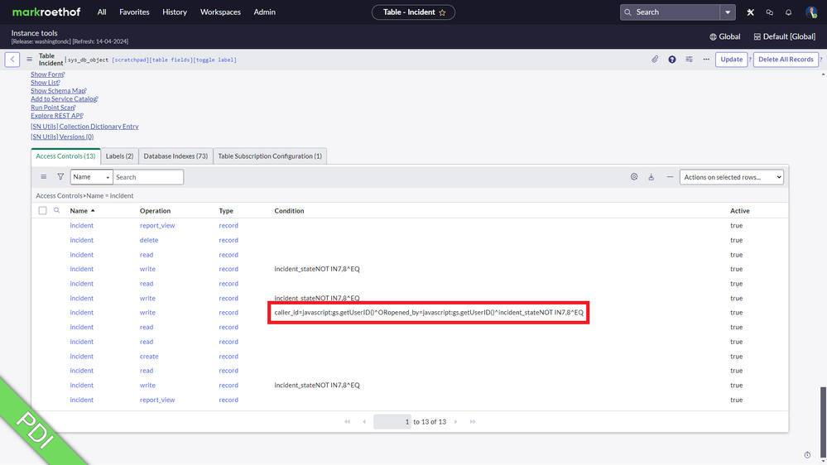
Task: Open the SN Utils tools icon
Action: tap(750, 12)
